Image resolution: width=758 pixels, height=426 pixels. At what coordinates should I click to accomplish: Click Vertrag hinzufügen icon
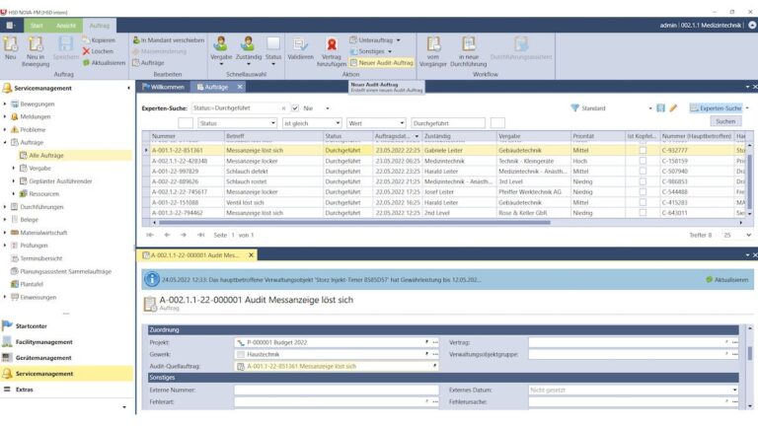[x=333, y=47]
